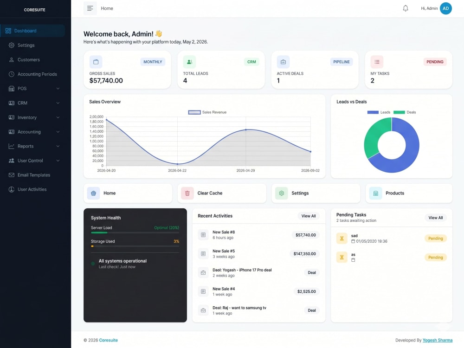
Task: Toggle Sales Revenue legend in chart
Action: [x=207, y=112]
